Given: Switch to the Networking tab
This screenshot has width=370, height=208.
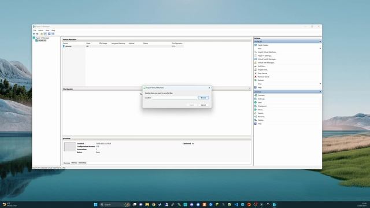Looking at the screenshot, I should click(x=82, y=163).
